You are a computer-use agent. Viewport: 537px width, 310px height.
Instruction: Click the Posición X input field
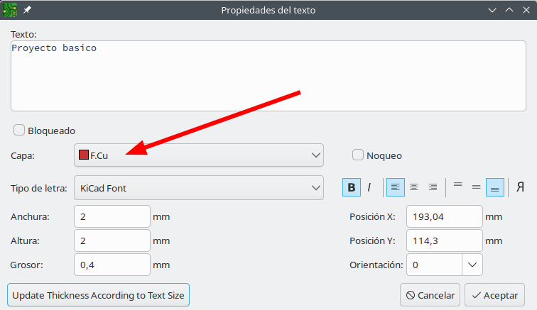tap(444, 216)
